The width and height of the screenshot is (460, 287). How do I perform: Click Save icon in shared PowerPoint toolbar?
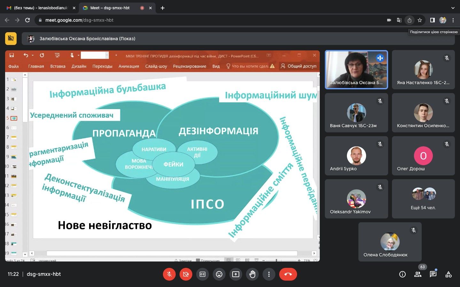point(12,55)
